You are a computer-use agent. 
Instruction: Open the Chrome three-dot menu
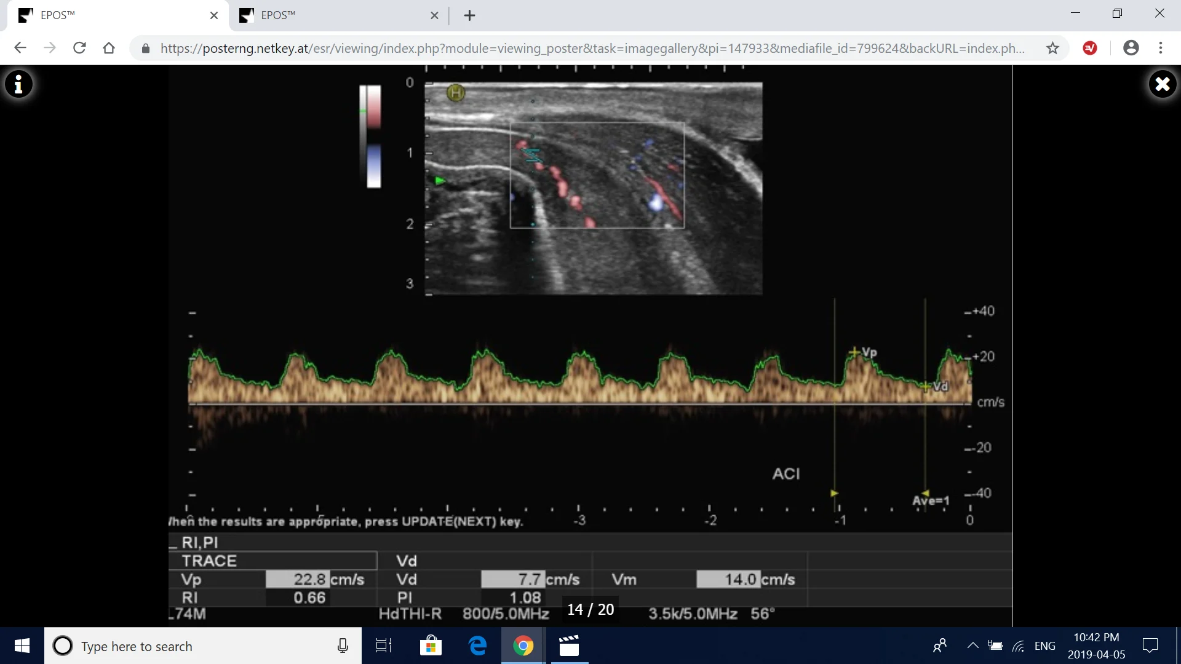coord(1161,48)
